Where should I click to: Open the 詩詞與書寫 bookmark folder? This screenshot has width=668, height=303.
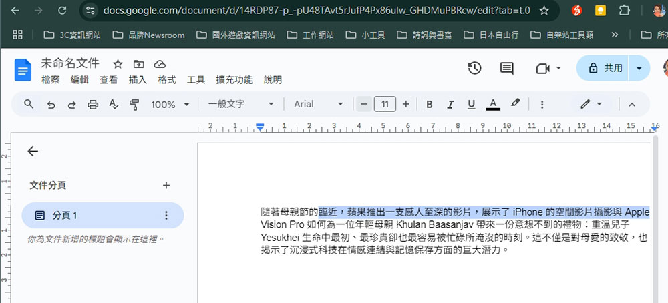coord(424,35)
